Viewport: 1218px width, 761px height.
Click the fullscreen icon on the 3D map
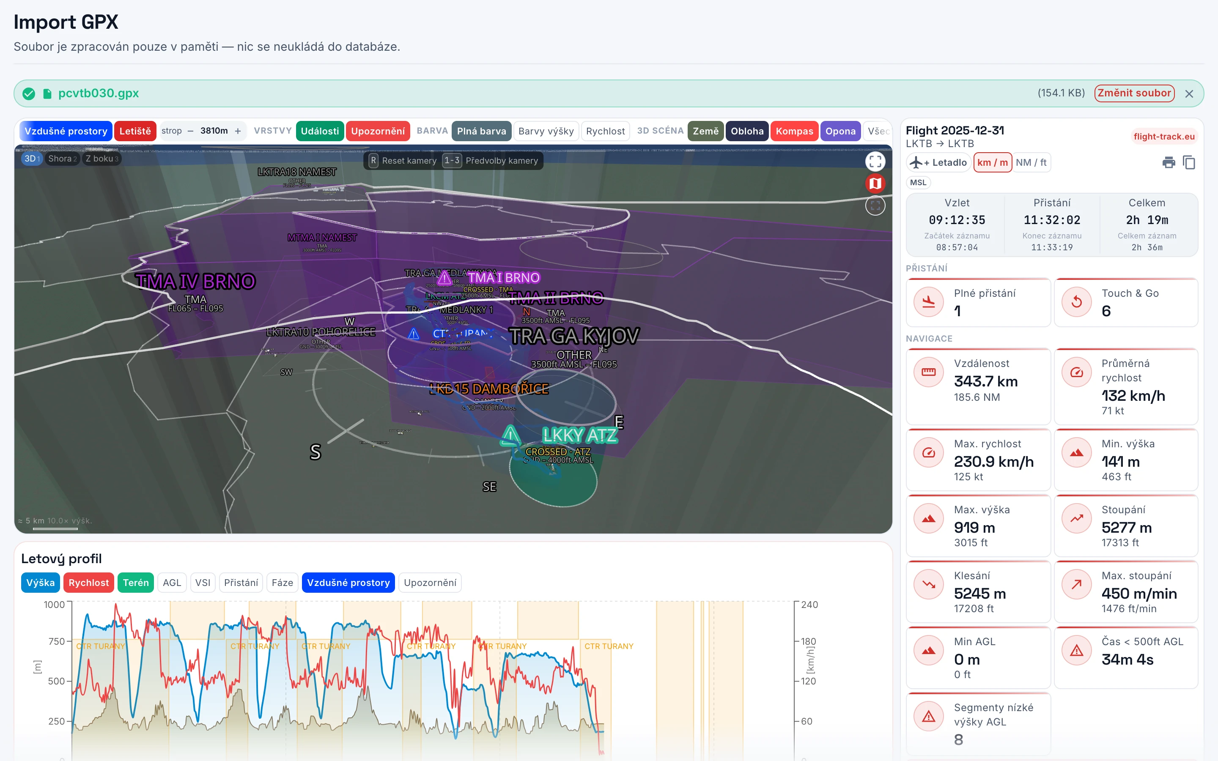(x=875, y=161)
